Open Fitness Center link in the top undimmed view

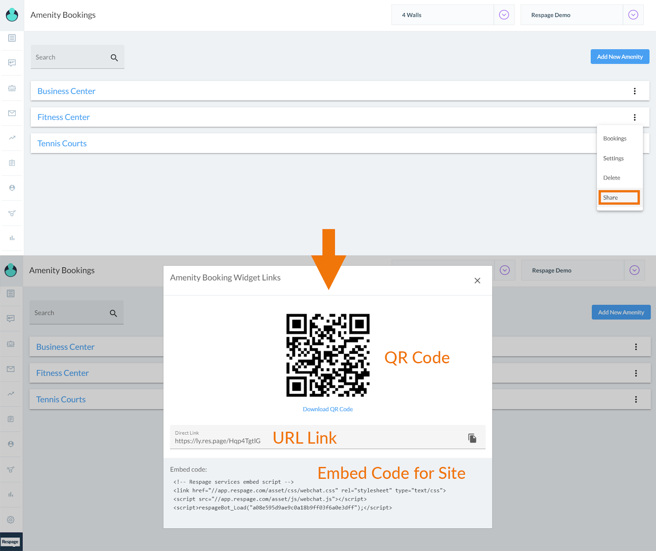(64, 117)
